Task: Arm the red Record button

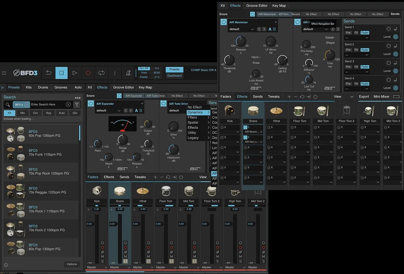Action: 88,73
